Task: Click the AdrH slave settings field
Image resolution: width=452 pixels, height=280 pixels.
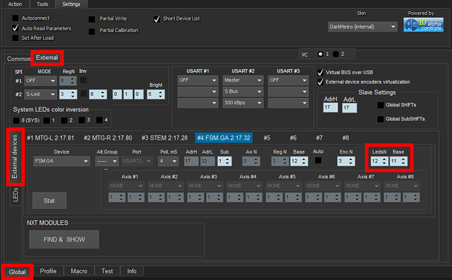Action: pyautogui.click(x=330, y=108)
